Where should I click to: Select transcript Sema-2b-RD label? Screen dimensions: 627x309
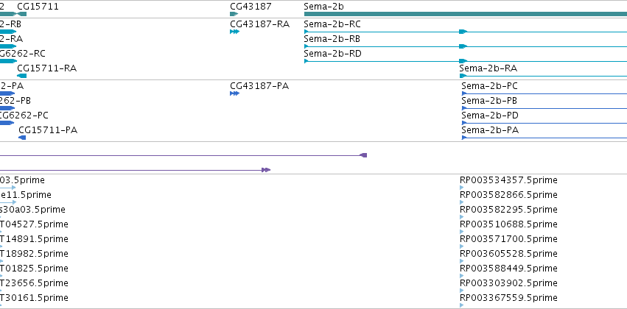coord(332,54)
